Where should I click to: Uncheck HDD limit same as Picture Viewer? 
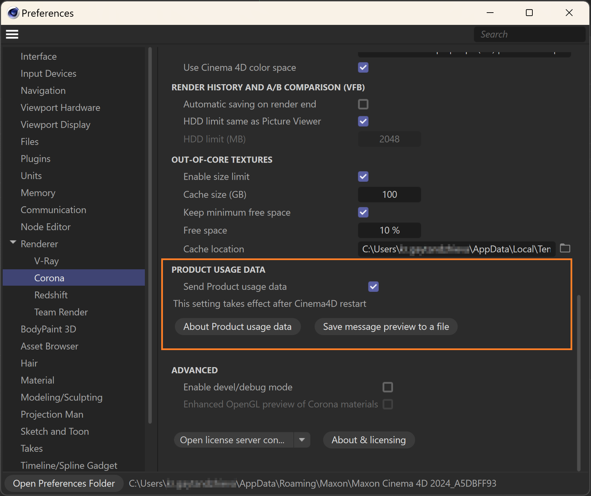(363, 121)
